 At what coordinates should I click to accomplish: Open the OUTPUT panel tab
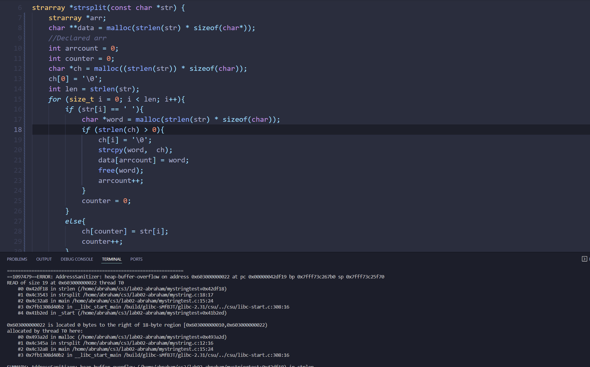pos(44,259)
